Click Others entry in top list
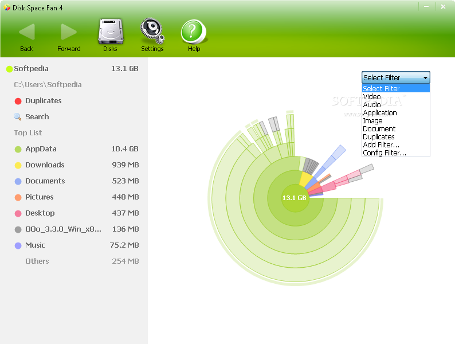The width and height of the screenshot is (455, 344). pyautogui.click(x=37, y=261)
